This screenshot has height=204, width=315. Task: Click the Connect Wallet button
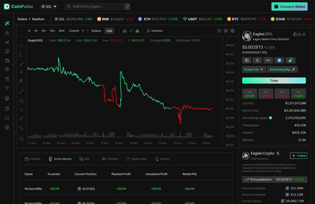pos(290,7)
